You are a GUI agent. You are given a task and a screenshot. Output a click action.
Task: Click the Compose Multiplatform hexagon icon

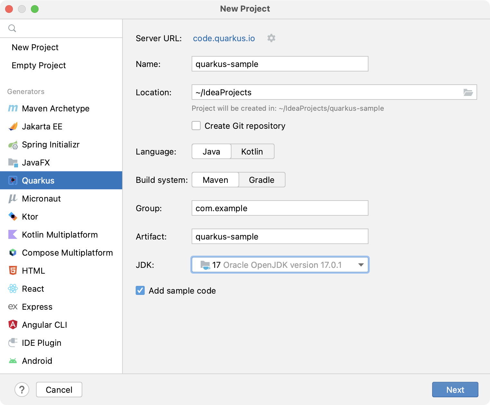coord(13,253)
